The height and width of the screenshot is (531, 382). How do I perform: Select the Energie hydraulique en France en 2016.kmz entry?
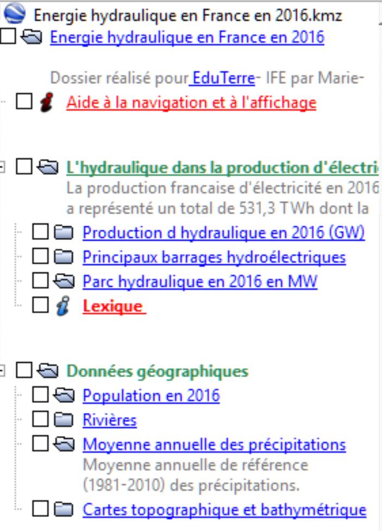point(188,15)
